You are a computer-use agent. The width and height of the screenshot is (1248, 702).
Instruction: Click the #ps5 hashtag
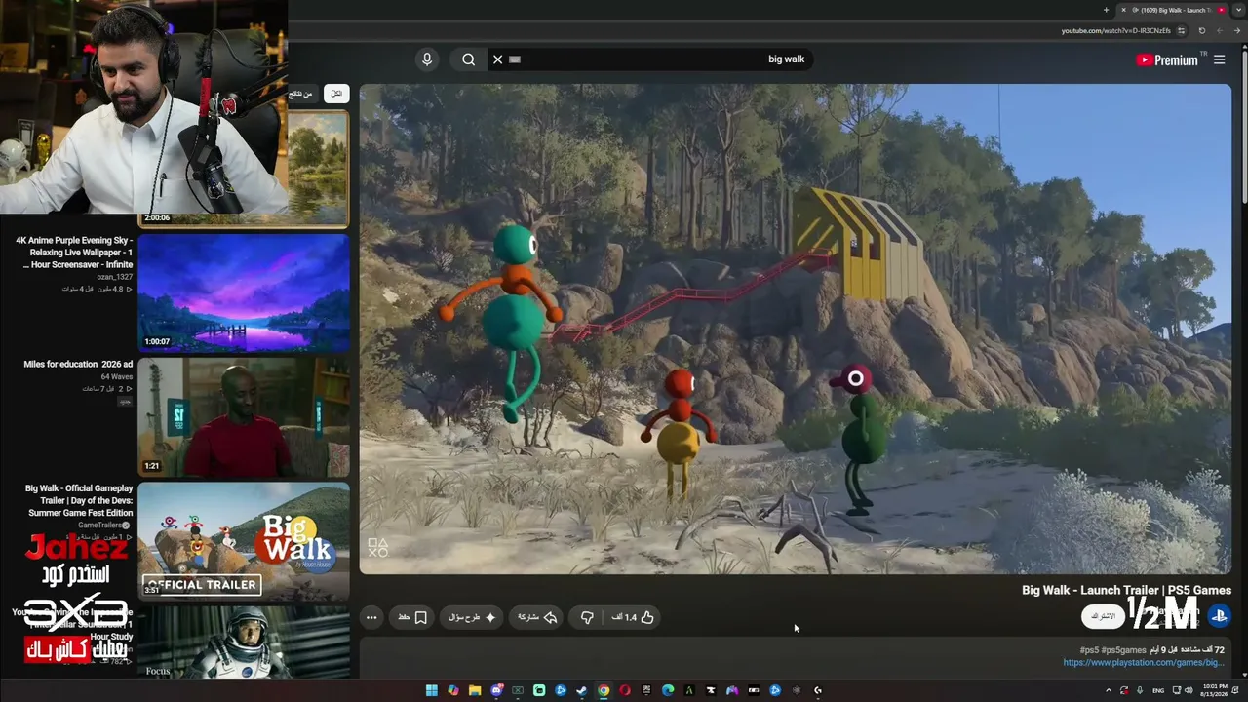(1089, 650)
